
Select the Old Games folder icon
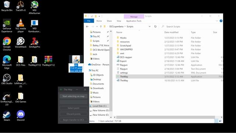[x=21, y=98]
